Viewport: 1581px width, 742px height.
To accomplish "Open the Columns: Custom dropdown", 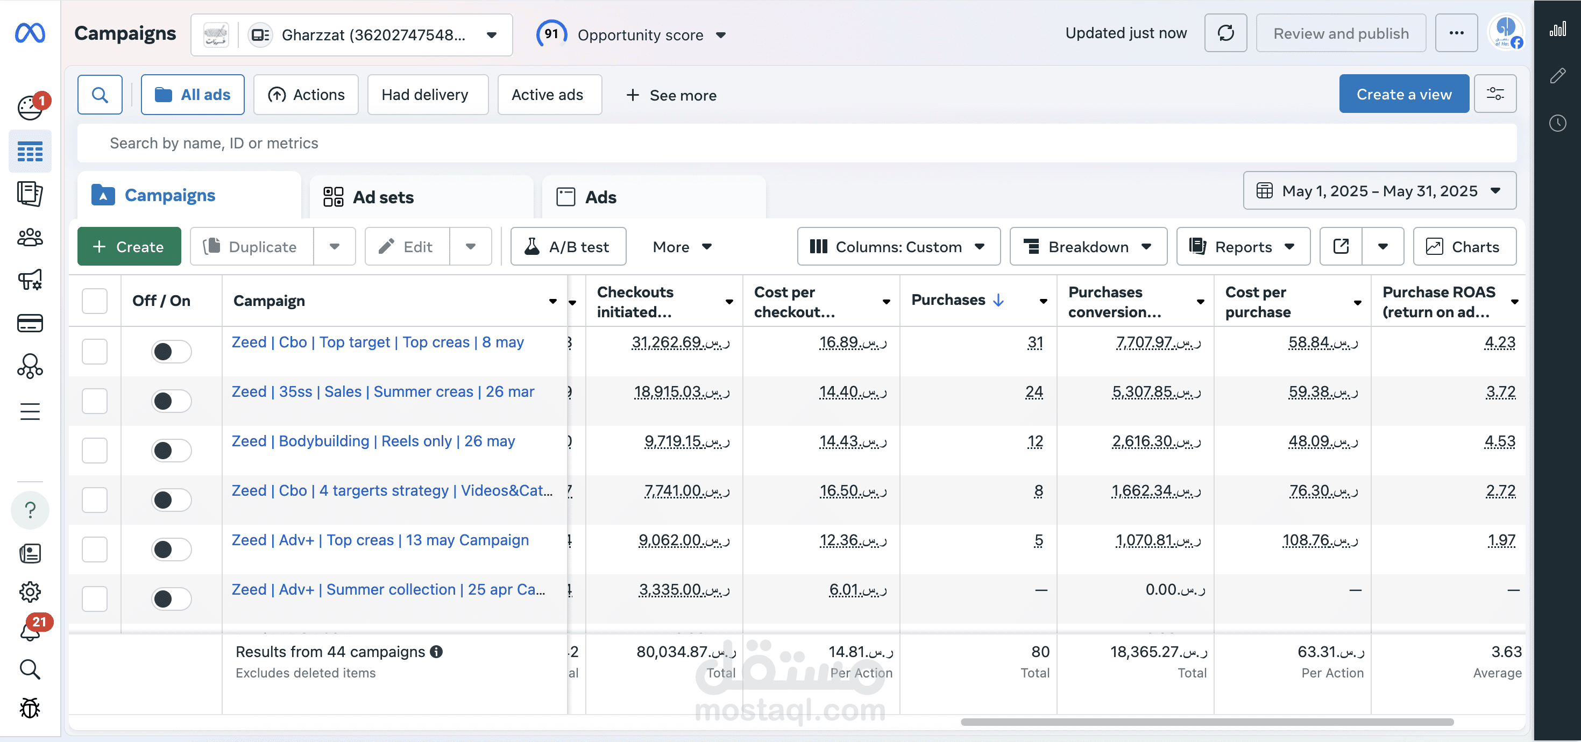I will tap(898, 246).
